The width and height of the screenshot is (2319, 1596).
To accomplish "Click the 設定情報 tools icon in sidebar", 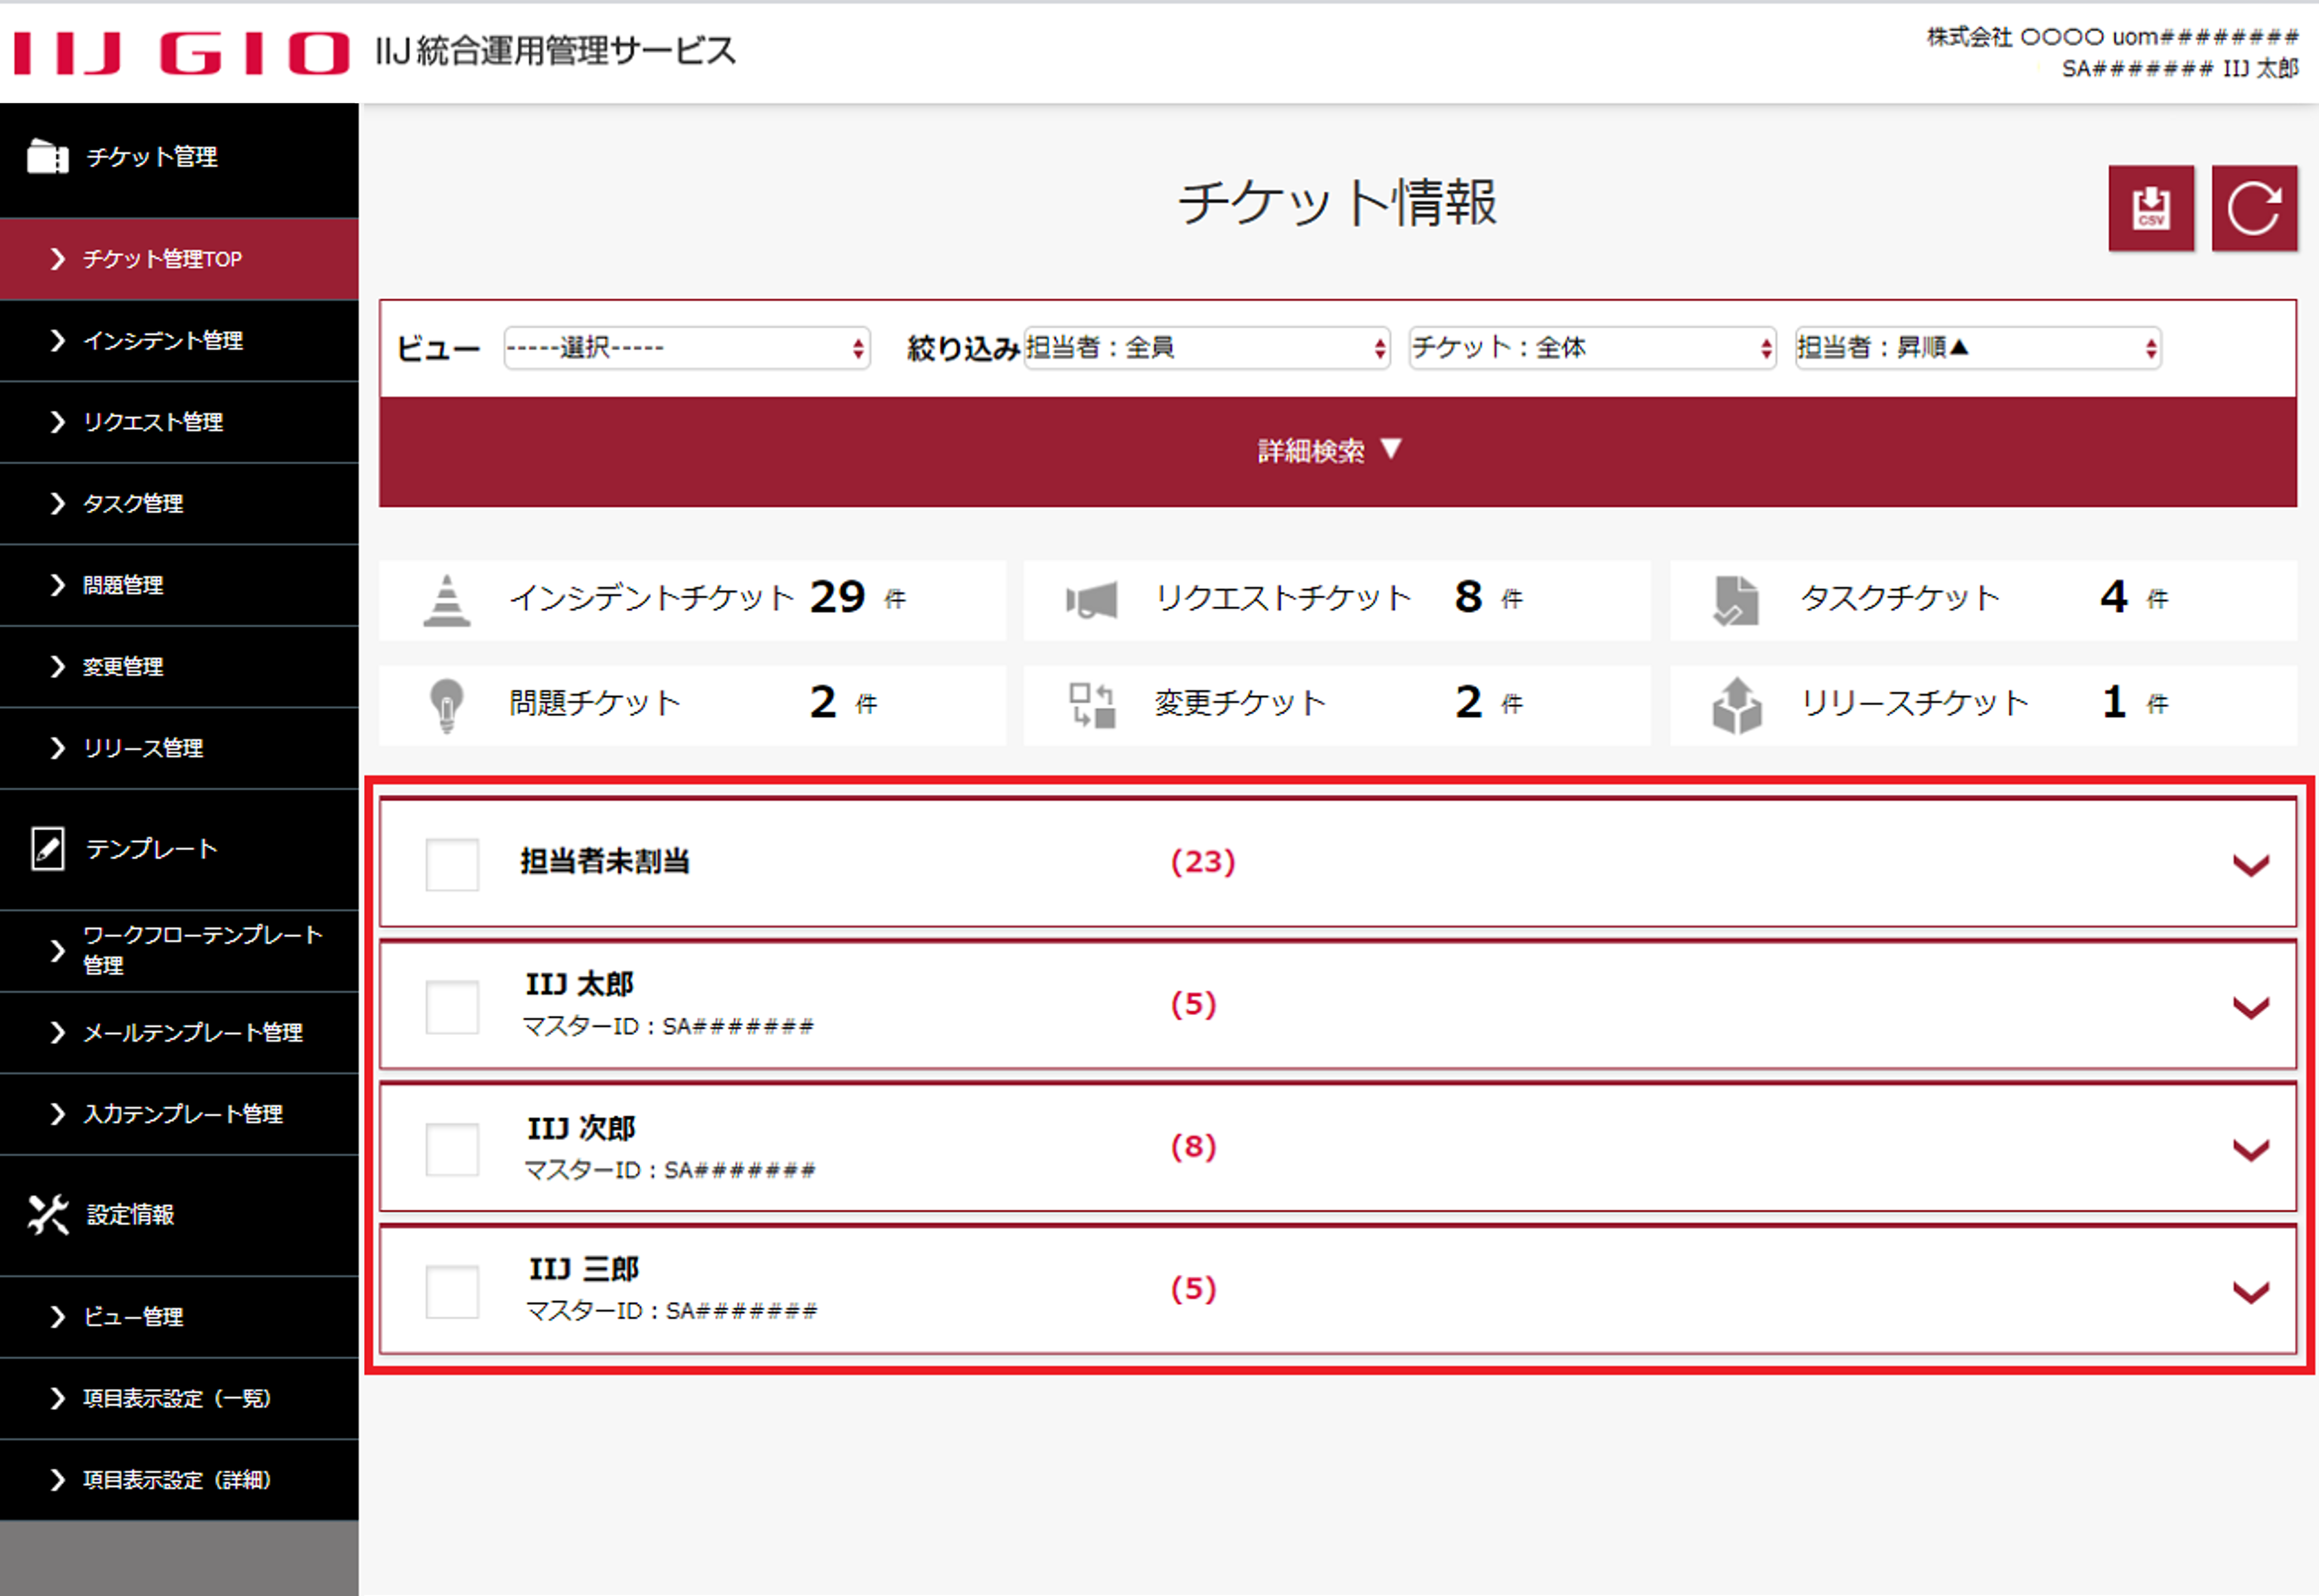I will point(47,1214).
